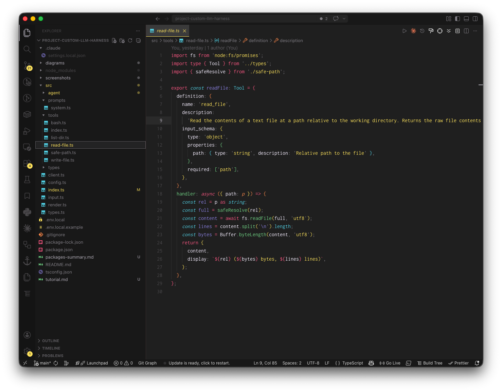Refresh the explorer file tree
The image size is (502, 392).
130,40
